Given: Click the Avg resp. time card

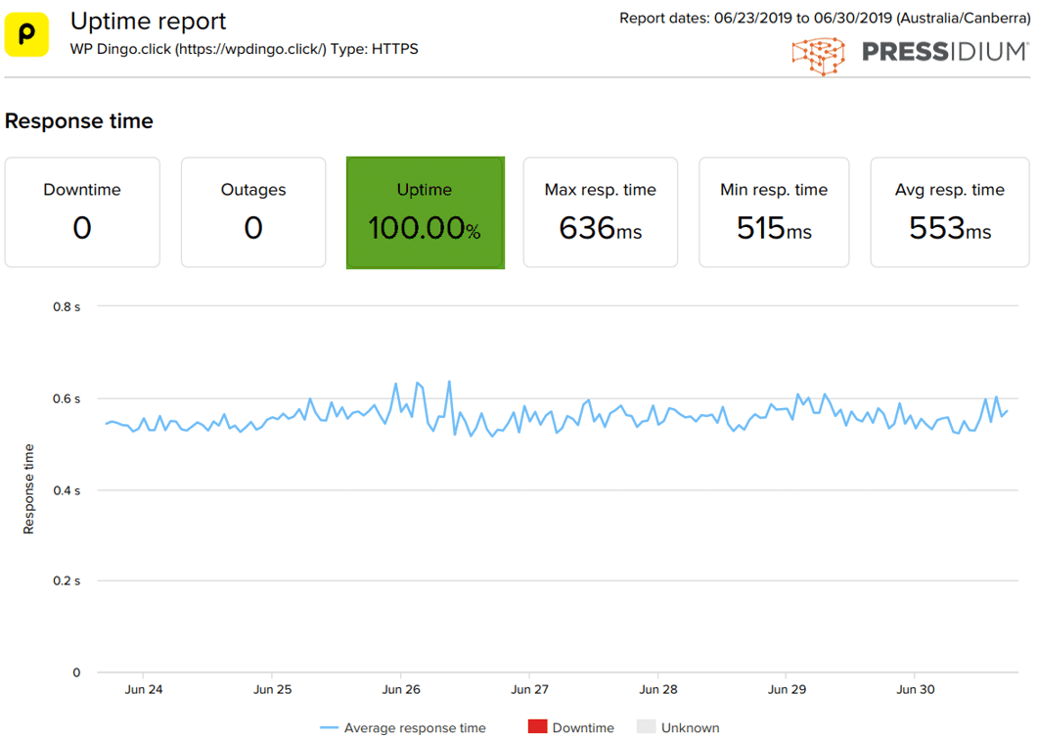Looking at the screenshot, I should pyautogui.click(x=949, y=211).
